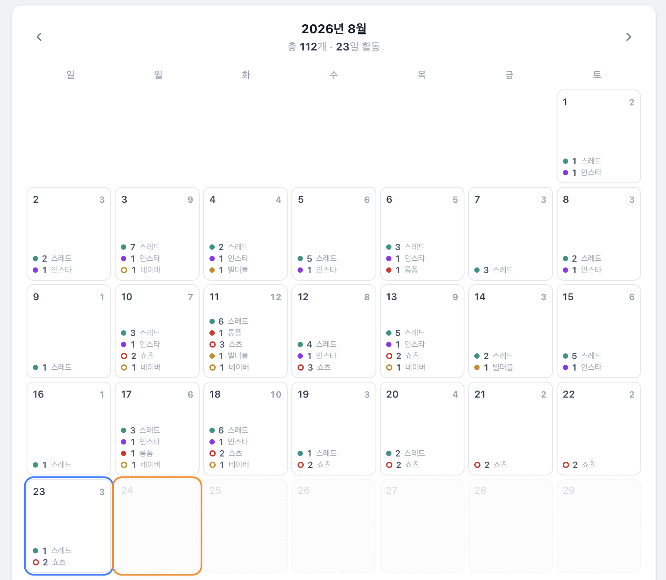Click the 4 스레드 entry on day 12
The height and width of the screenshot is (580, 666).
pos(317,344)
